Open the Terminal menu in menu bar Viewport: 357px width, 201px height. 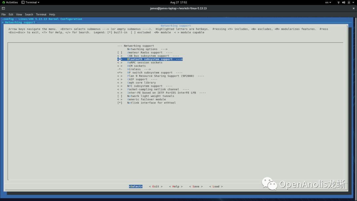pos(41,14)
